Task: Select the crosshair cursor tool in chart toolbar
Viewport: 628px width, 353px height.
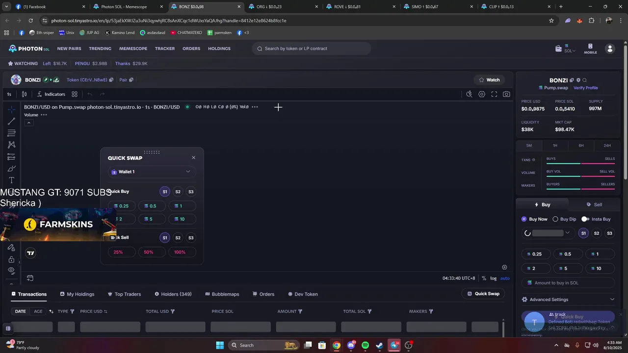Action: 11,109
